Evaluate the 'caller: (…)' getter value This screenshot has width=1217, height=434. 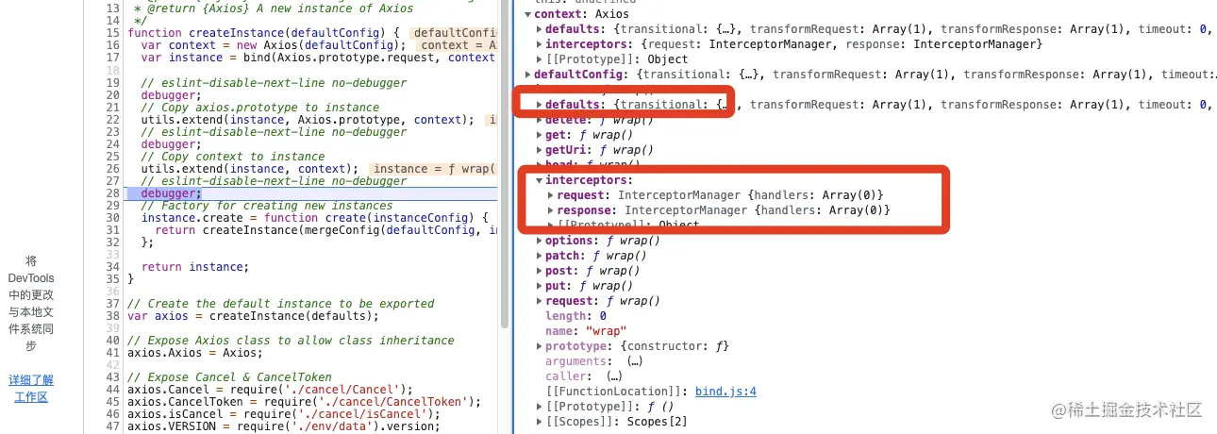pos(615,376)
